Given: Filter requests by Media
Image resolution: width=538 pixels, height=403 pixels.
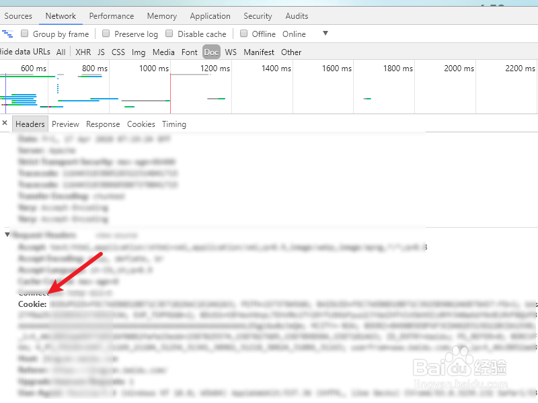Looking at the screenshot, I should pyautogui.click(x=163, y=52).
